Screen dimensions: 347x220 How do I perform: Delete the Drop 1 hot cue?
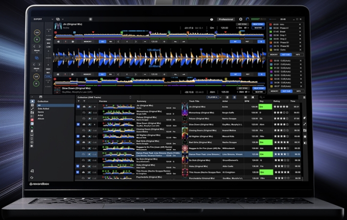[300, 35]
